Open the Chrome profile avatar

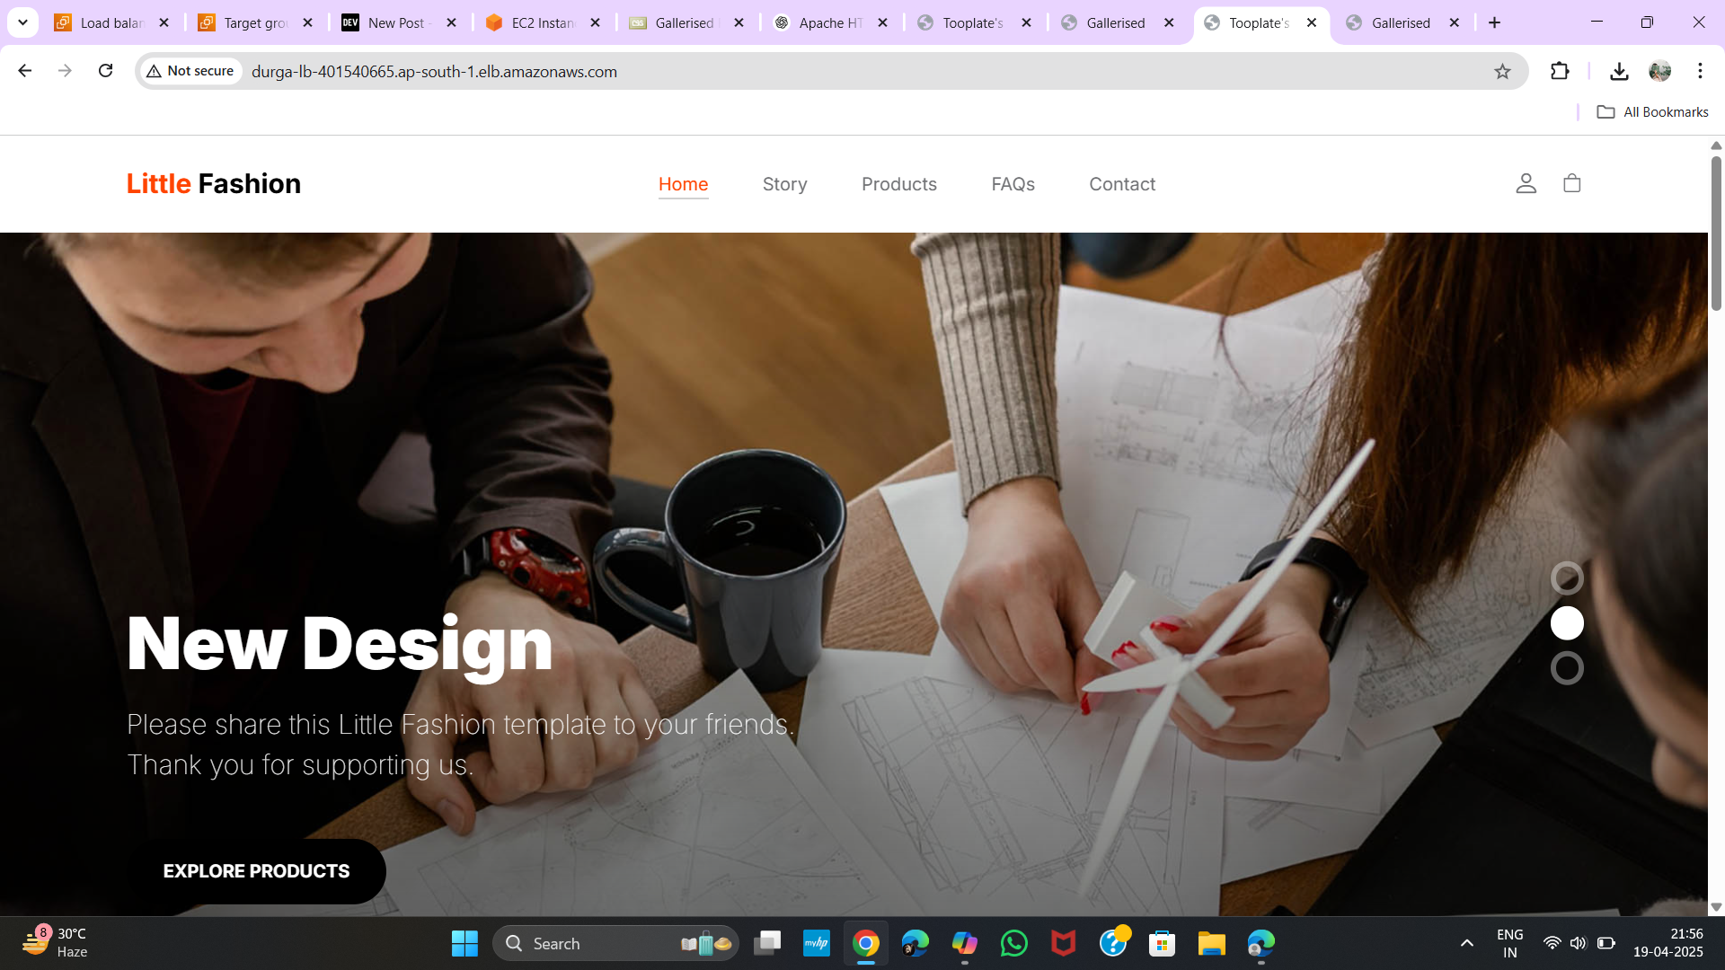(1659, 71)
